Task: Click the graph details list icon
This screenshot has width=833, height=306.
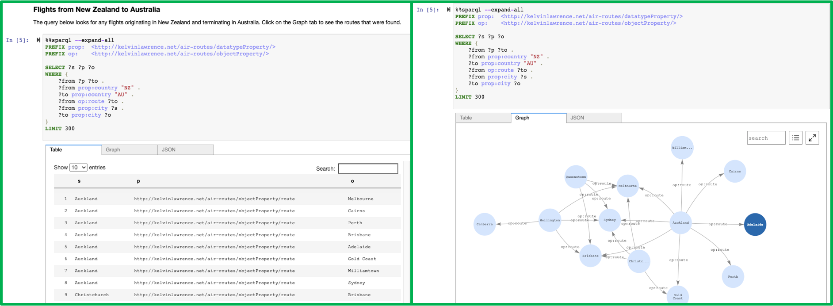Action: (795, 138)
